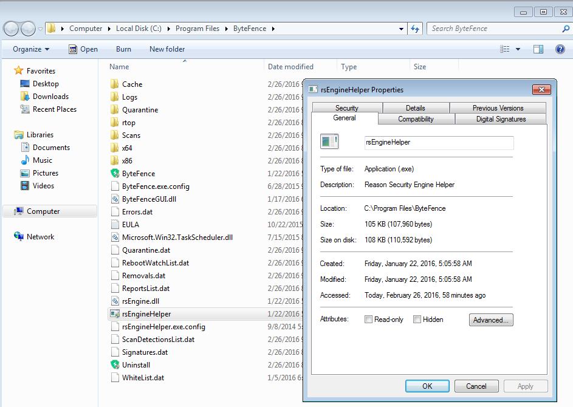Open the Digital Signatures tab
This screenshot has height=407, width=573.
(x=501, y=118)
